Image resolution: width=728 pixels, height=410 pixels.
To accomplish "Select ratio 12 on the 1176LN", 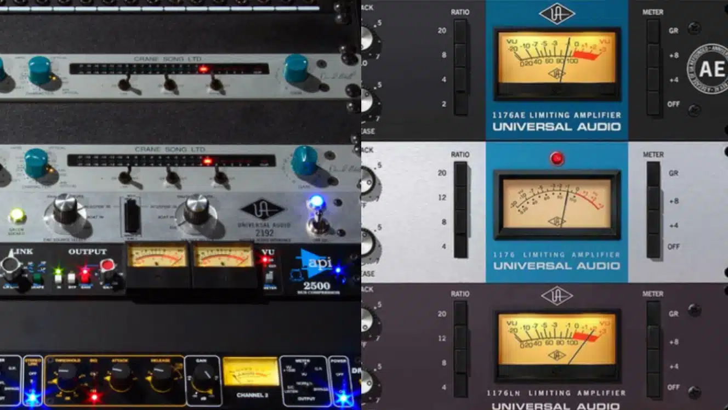I will [x=460, y=338].
